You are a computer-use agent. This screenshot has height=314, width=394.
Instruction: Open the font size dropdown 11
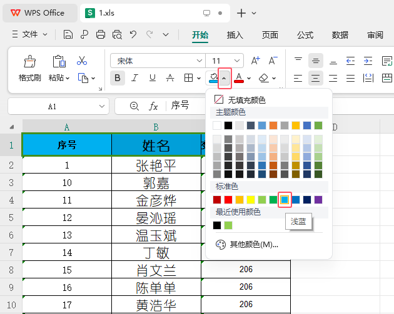click(236, 61)
